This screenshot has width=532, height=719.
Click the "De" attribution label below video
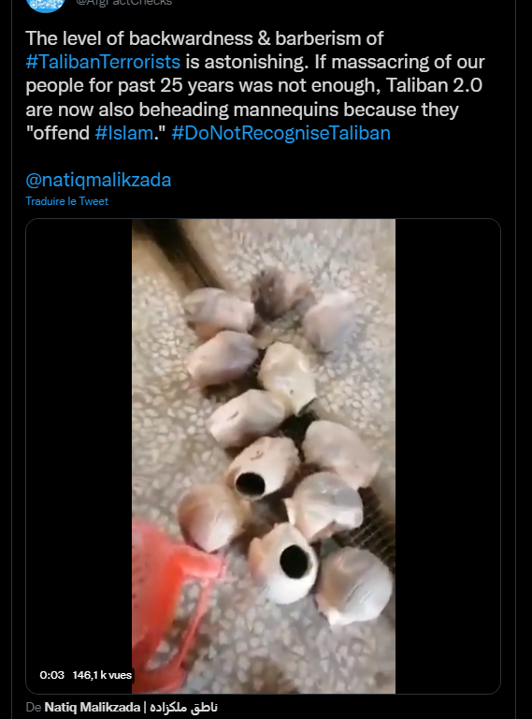click(34, 707)
